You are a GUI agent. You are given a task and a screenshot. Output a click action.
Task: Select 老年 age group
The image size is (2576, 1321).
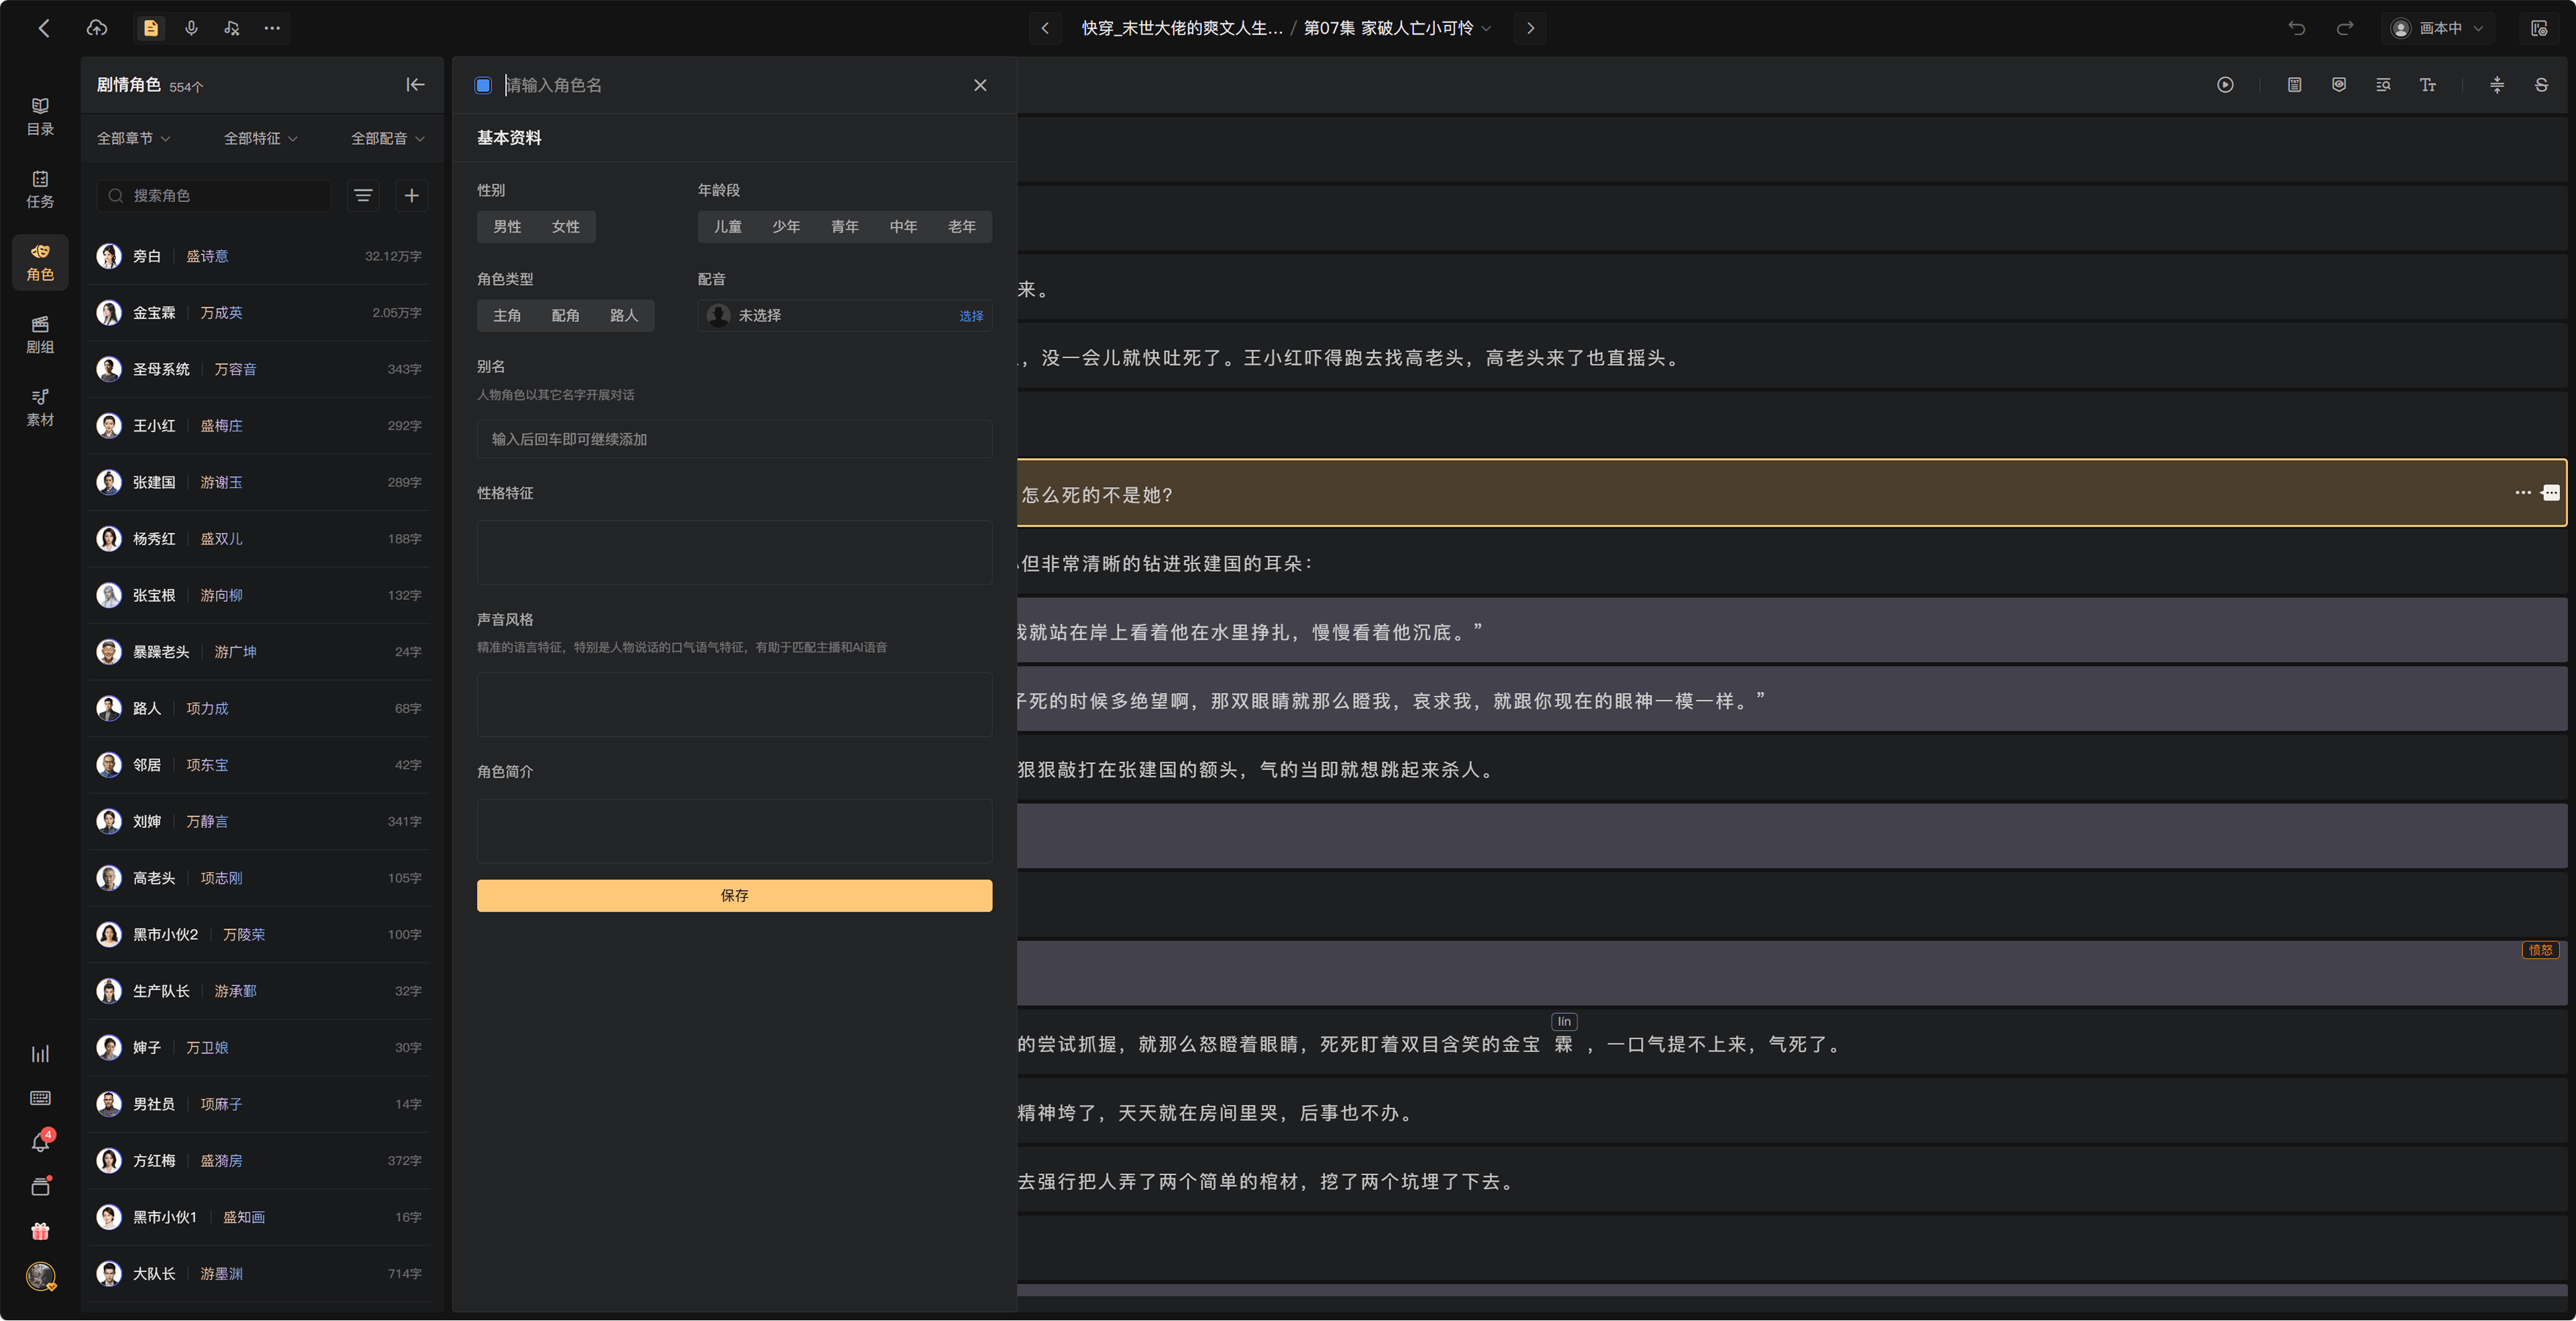click(962, 227)
